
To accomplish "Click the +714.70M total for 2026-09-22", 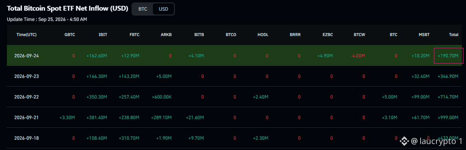I will (448, 97).
